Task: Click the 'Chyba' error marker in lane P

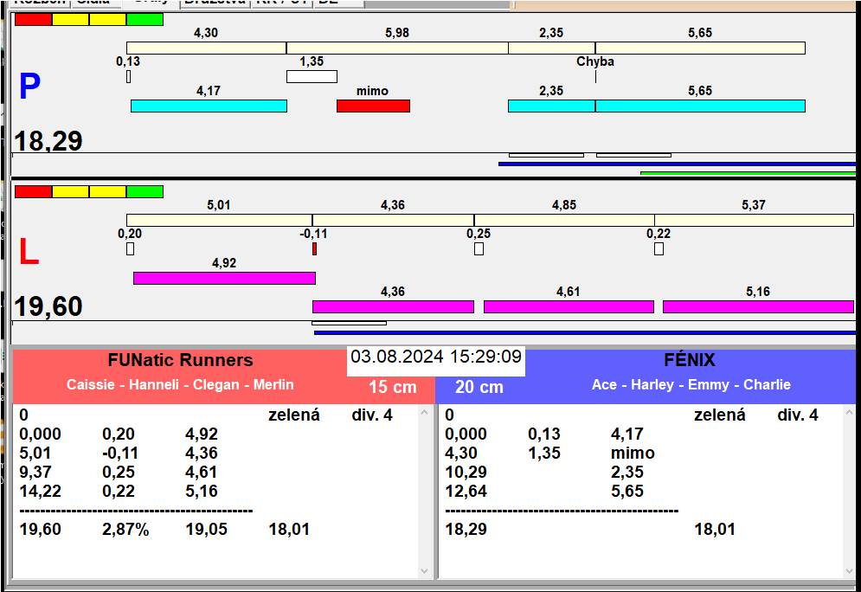Action: [595, 62]
